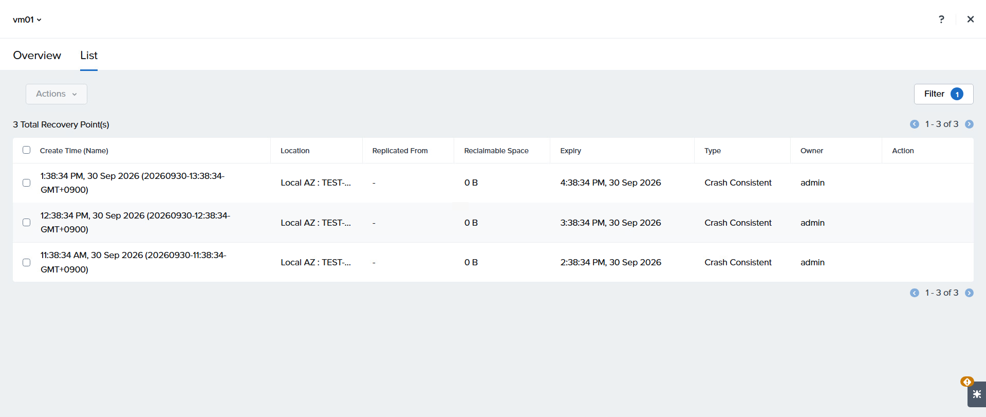This screenshot has width=986, height=417.
Task: Click expiry 2:38:34 PM, 30 Sep 2026
Action: pos(610,262)
